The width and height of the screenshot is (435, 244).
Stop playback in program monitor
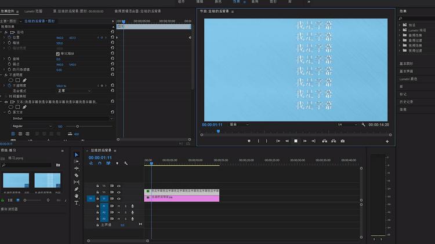click(296, 141)
